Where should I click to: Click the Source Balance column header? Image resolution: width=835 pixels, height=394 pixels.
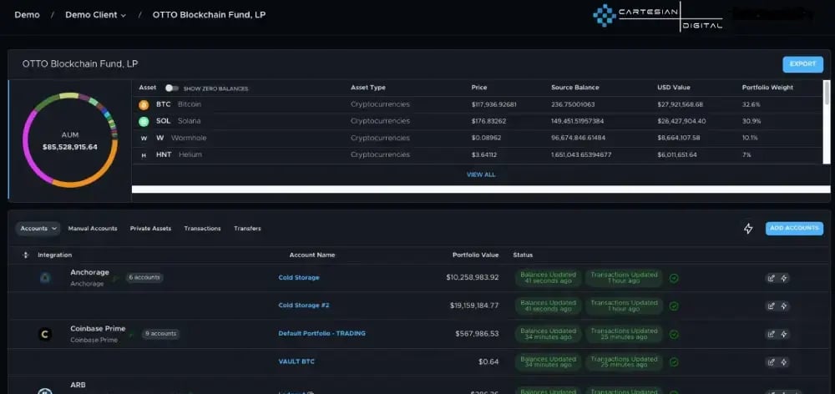[575, 88]
